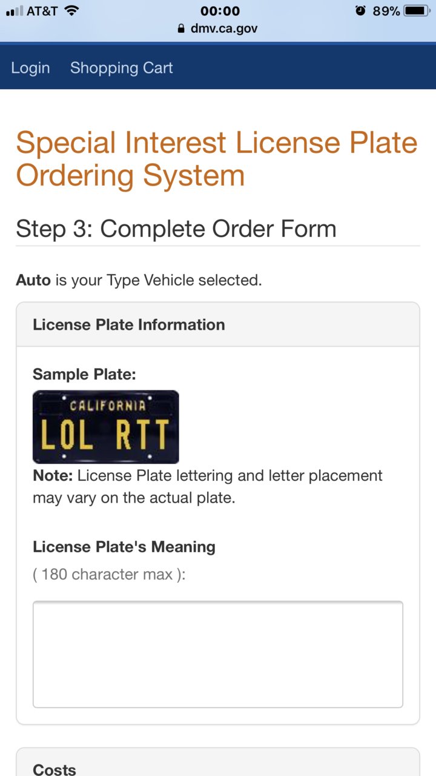436x776 pixels.
Task: Tap the alarm clock status icon
Action: [x=360, y=11]
